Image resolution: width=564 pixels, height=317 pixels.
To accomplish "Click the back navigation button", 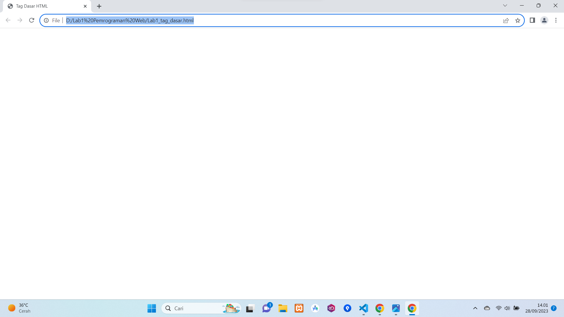I will coord(8,20).
